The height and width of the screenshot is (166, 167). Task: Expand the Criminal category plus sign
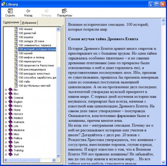6,98
